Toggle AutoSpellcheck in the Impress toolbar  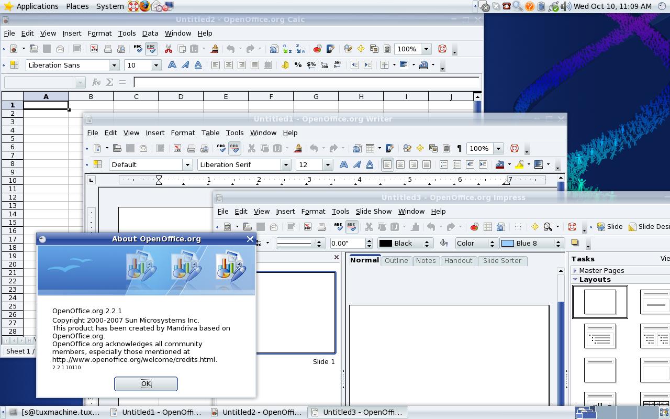(352, 227)
